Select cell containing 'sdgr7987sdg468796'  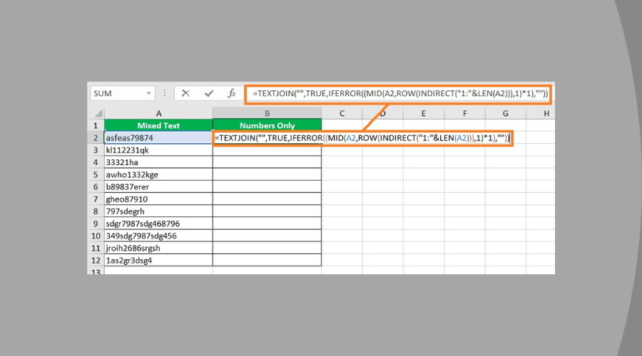pyautogui.click(x=158, y=224)
